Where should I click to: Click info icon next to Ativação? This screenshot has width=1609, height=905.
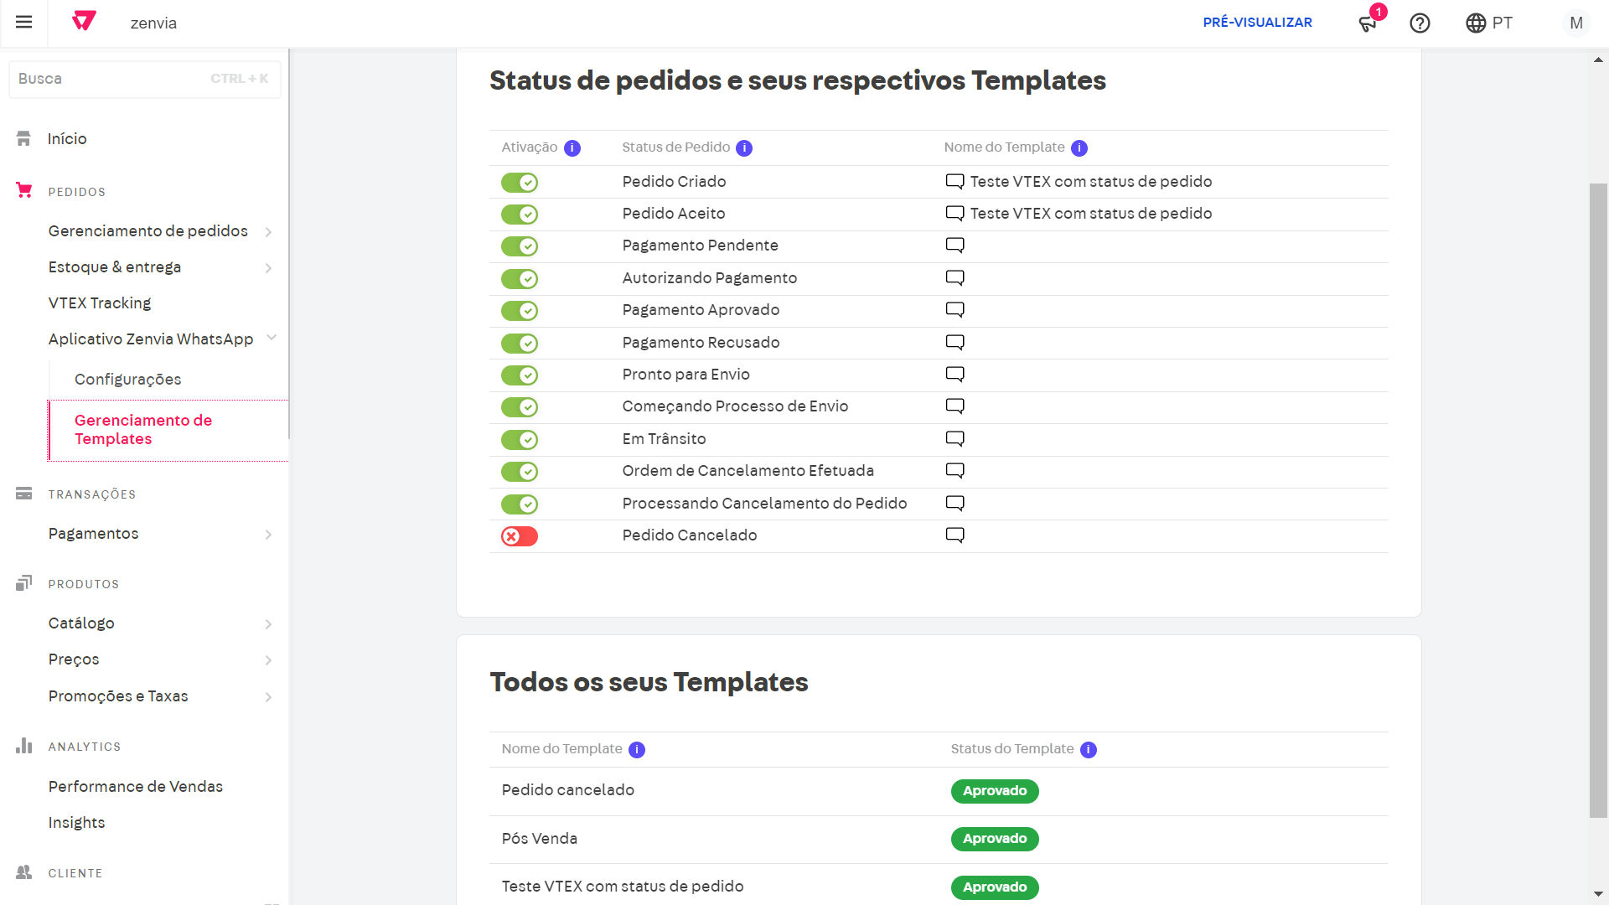pos(572,148)
